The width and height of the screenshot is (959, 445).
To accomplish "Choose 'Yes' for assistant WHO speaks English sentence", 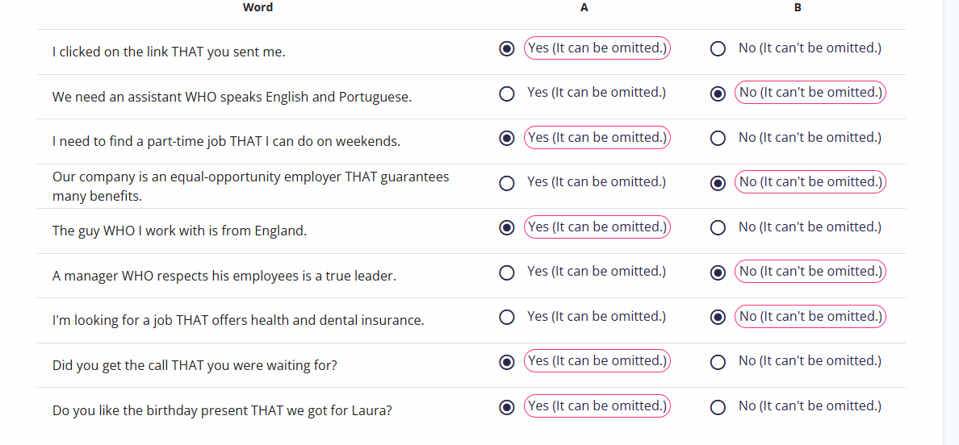I will coord(506,94).
